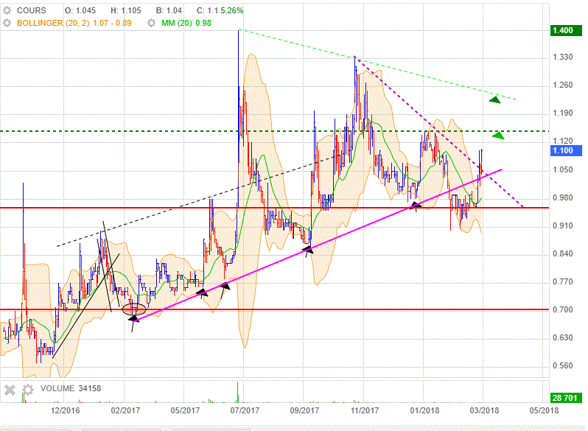The image size is (588, 431).
Task: Click the blue 1.100 current price tag
Action: pyautogui.click(x=565, y=150)
